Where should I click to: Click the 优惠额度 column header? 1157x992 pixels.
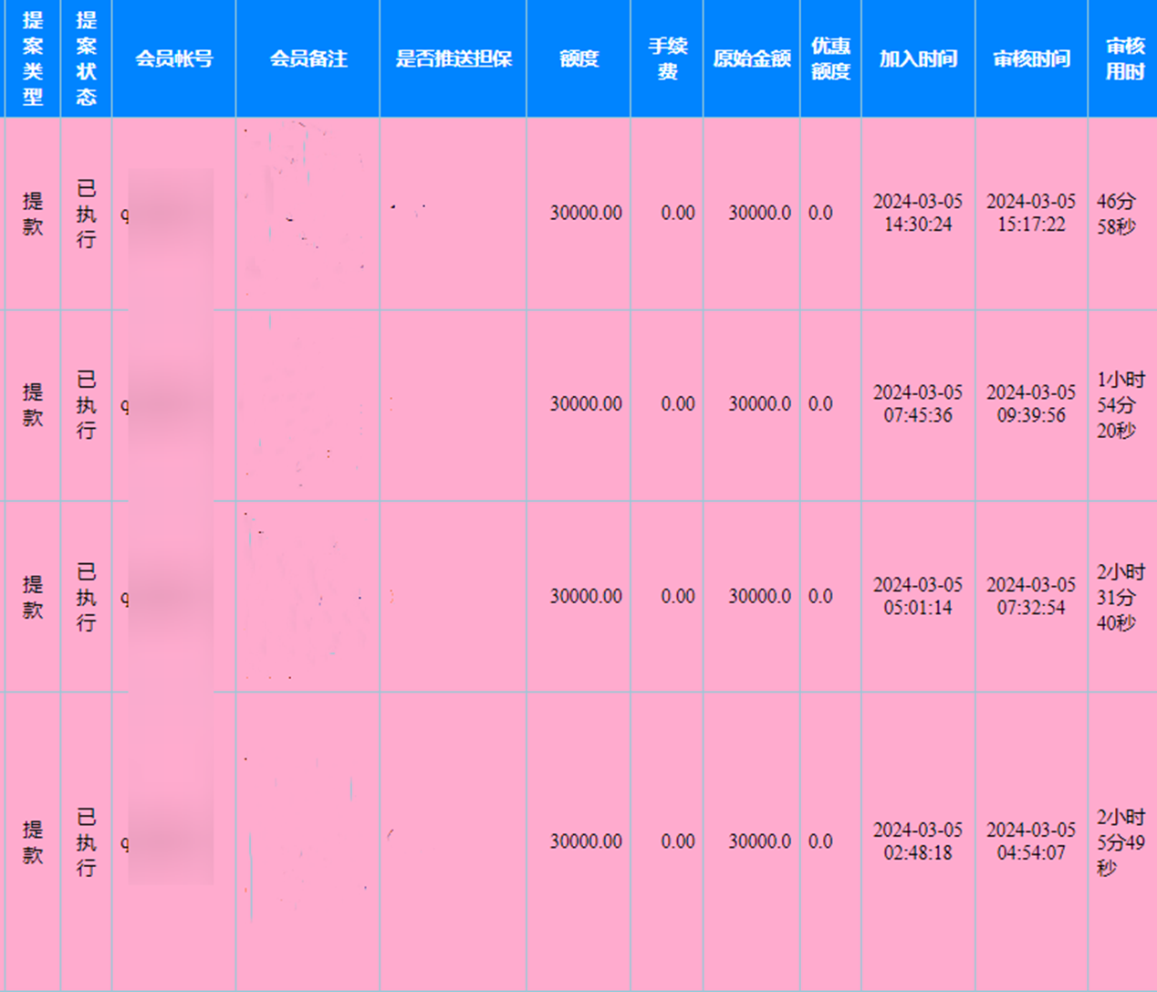[830, 58]
